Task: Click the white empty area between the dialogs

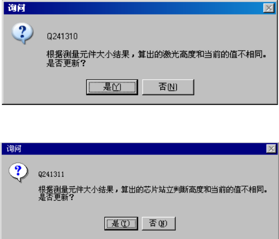Action: 140,124
